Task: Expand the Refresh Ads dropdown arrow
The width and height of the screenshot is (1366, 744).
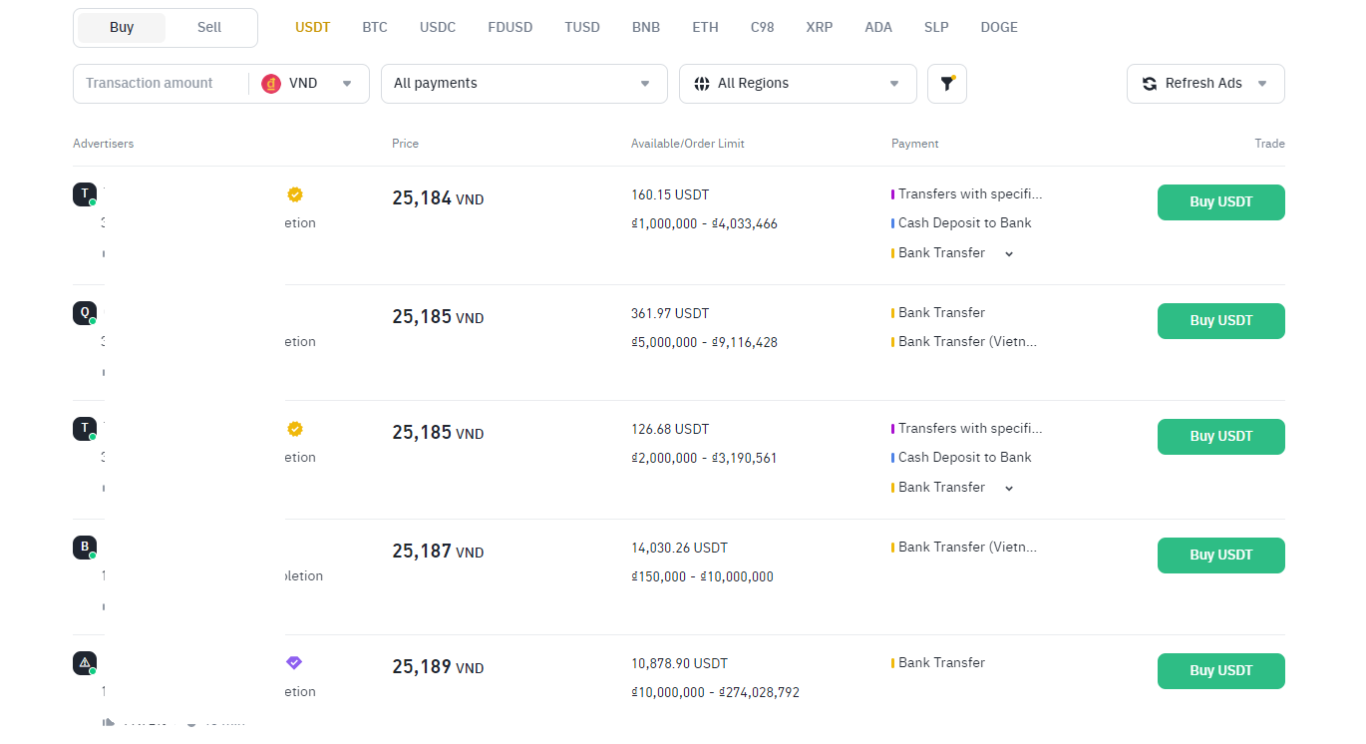Action: (1262, 84)
